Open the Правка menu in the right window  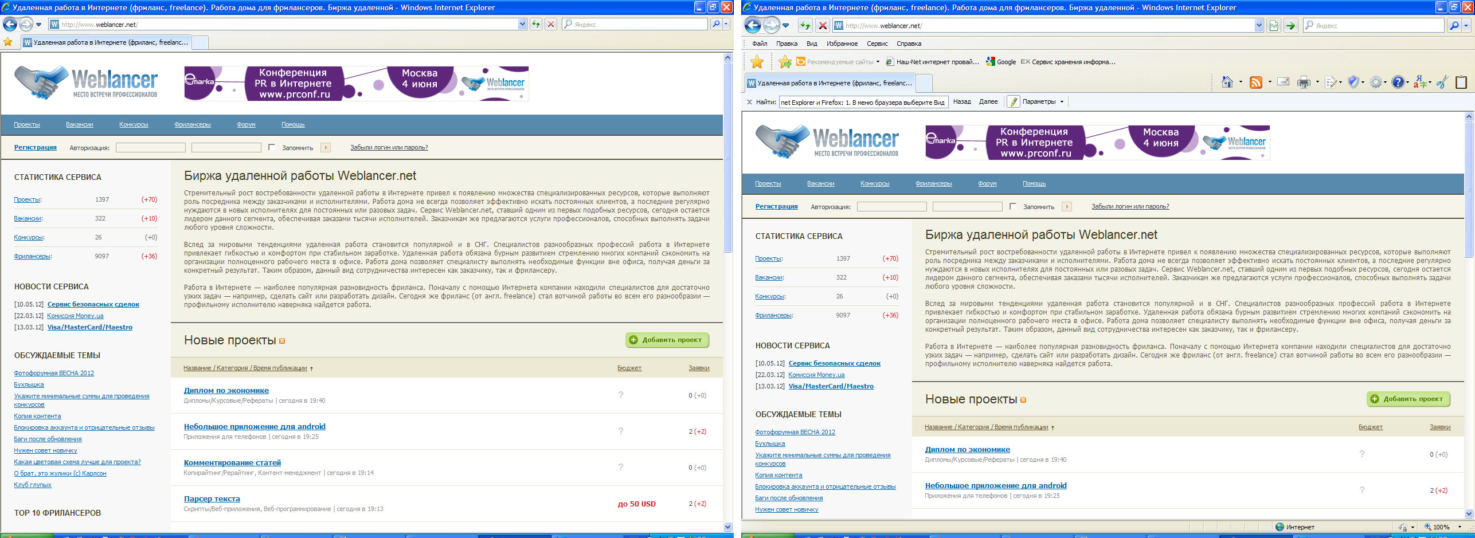(787, 44)
